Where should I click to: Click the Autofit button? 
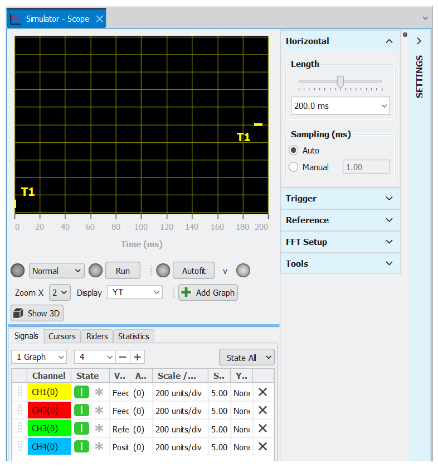pyautogui.click(x=193, y=271)
